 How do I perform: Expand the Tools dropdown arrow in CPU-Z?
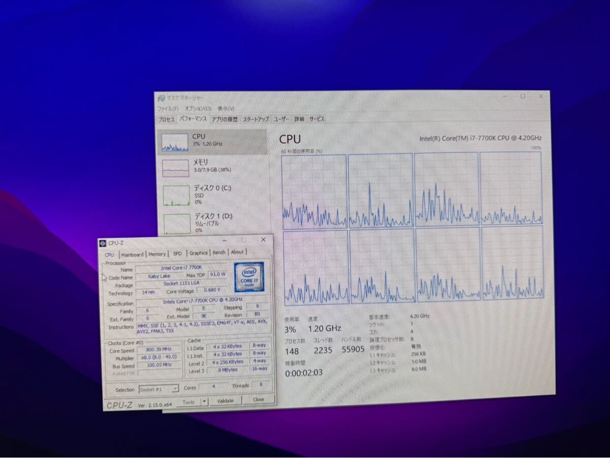(x=204, y=401)
